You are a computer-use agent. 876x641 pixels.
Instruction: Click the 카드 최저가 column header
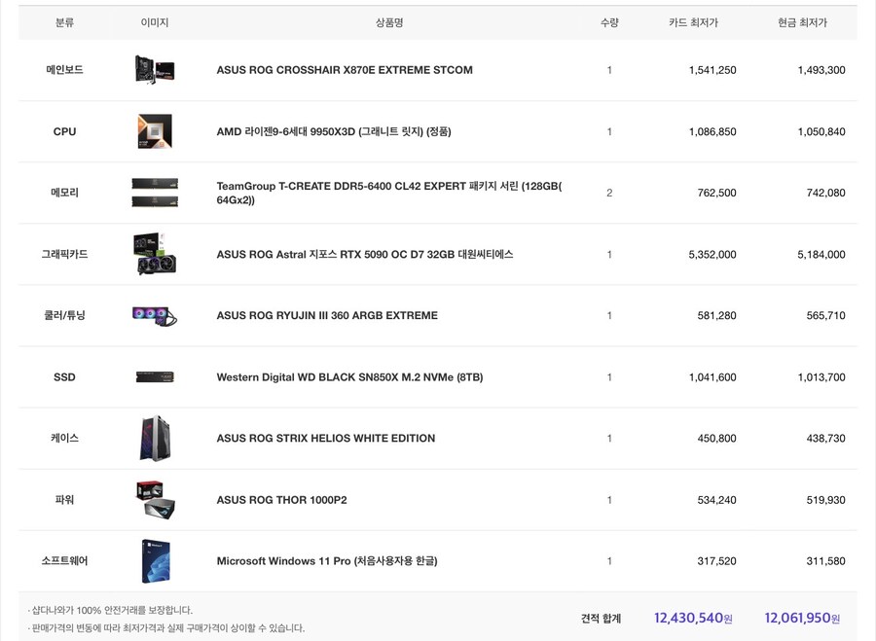[x=693, y=22]
